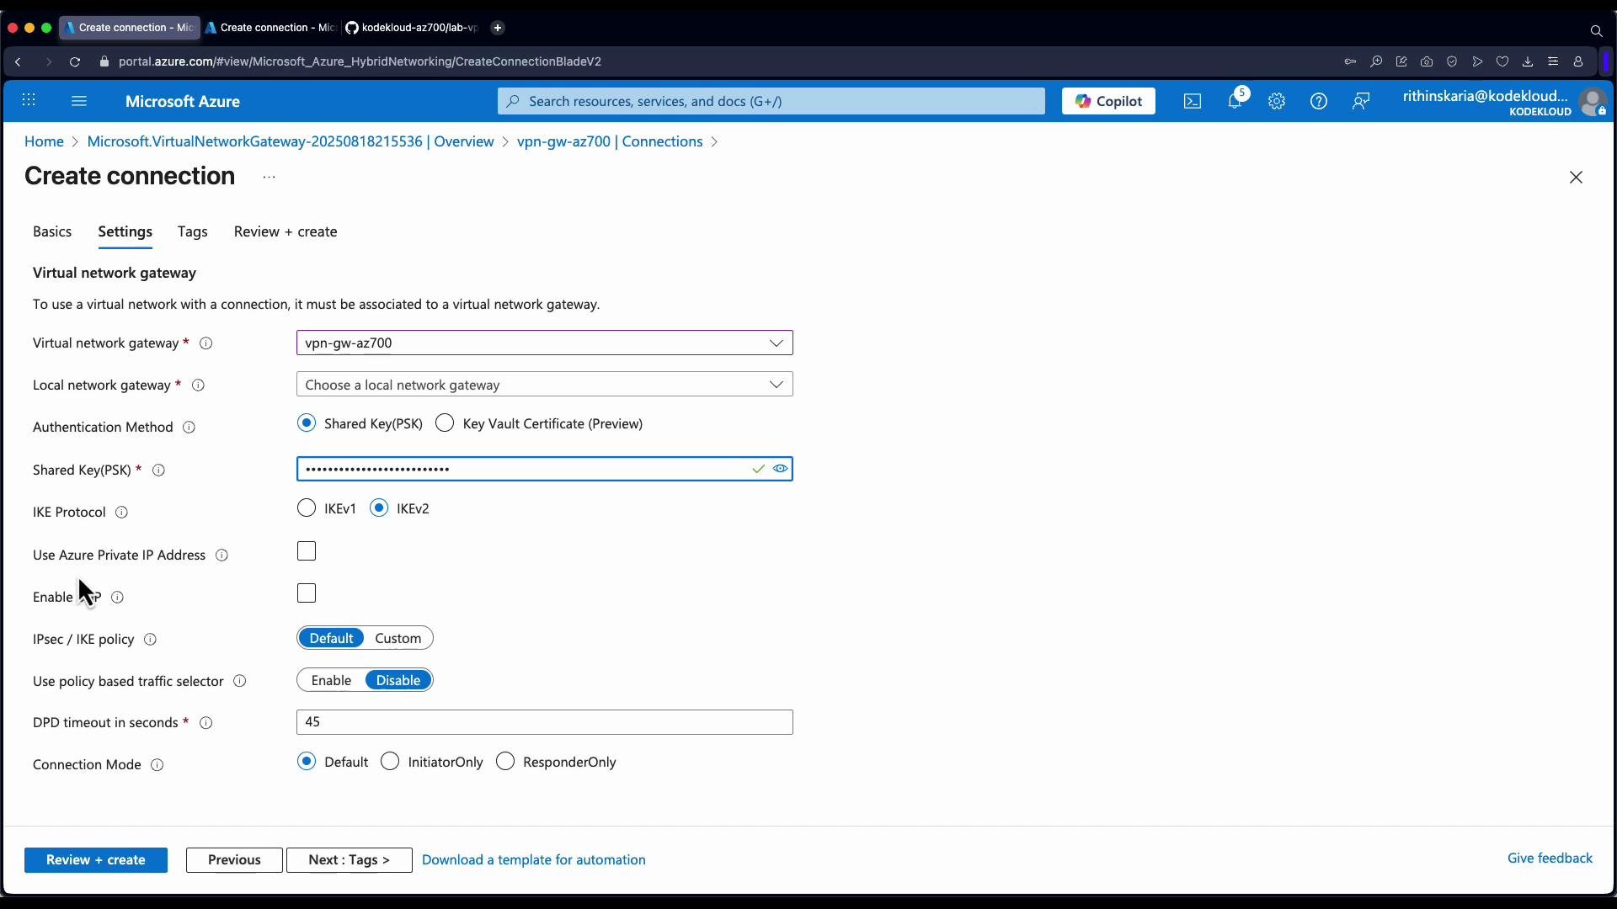Select Default connection mode

(307, 762)
